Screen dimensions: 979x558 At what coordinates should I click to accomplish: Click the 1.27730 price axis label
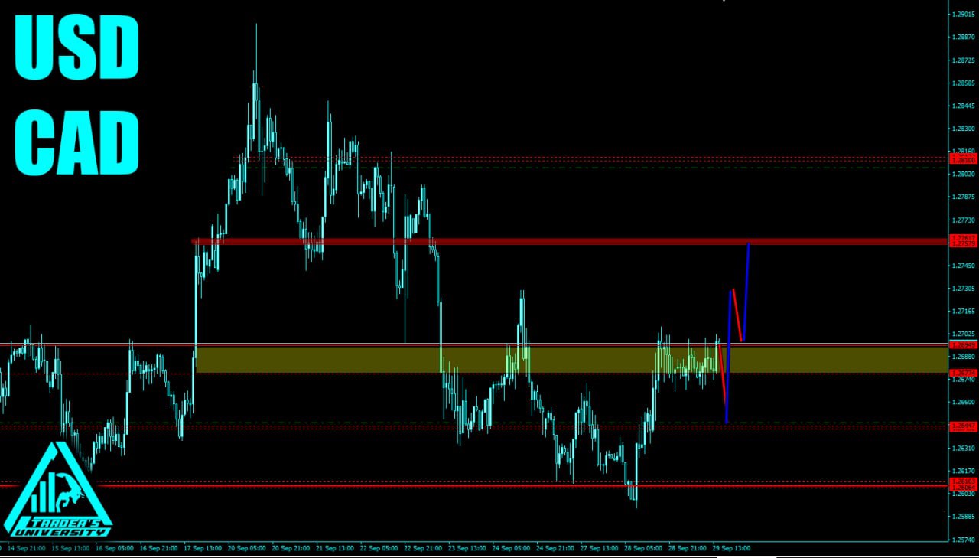[x=964, y=220]
